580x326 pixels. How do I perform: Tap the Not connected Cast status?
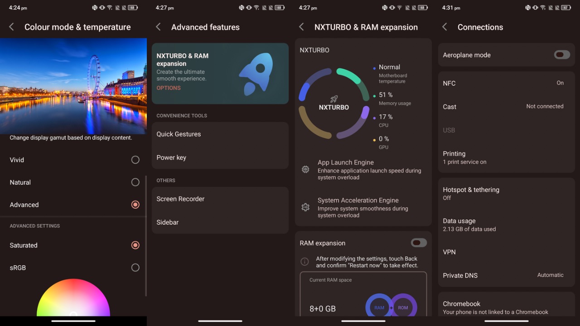click(545, 106)
